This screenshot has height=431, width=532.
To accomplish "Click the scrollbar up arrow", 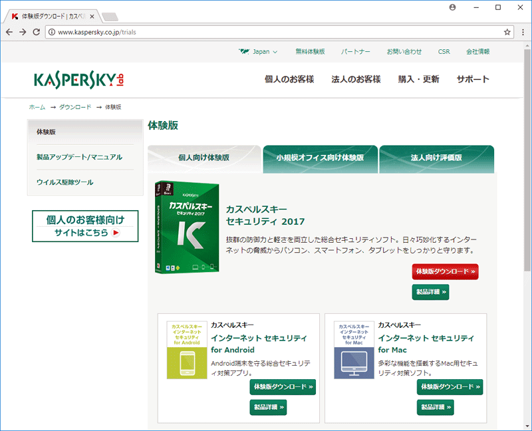I will 527,45.
